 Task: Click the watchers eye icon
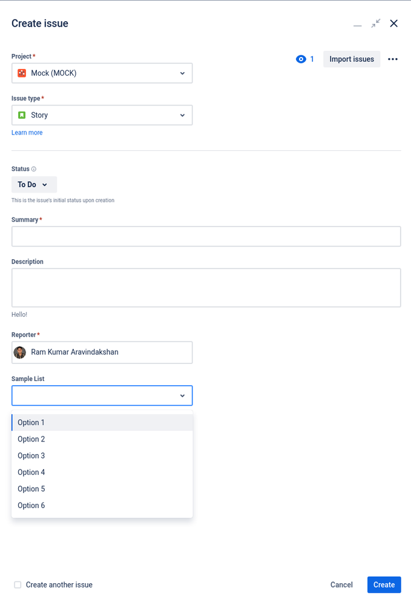click(301, 59)
